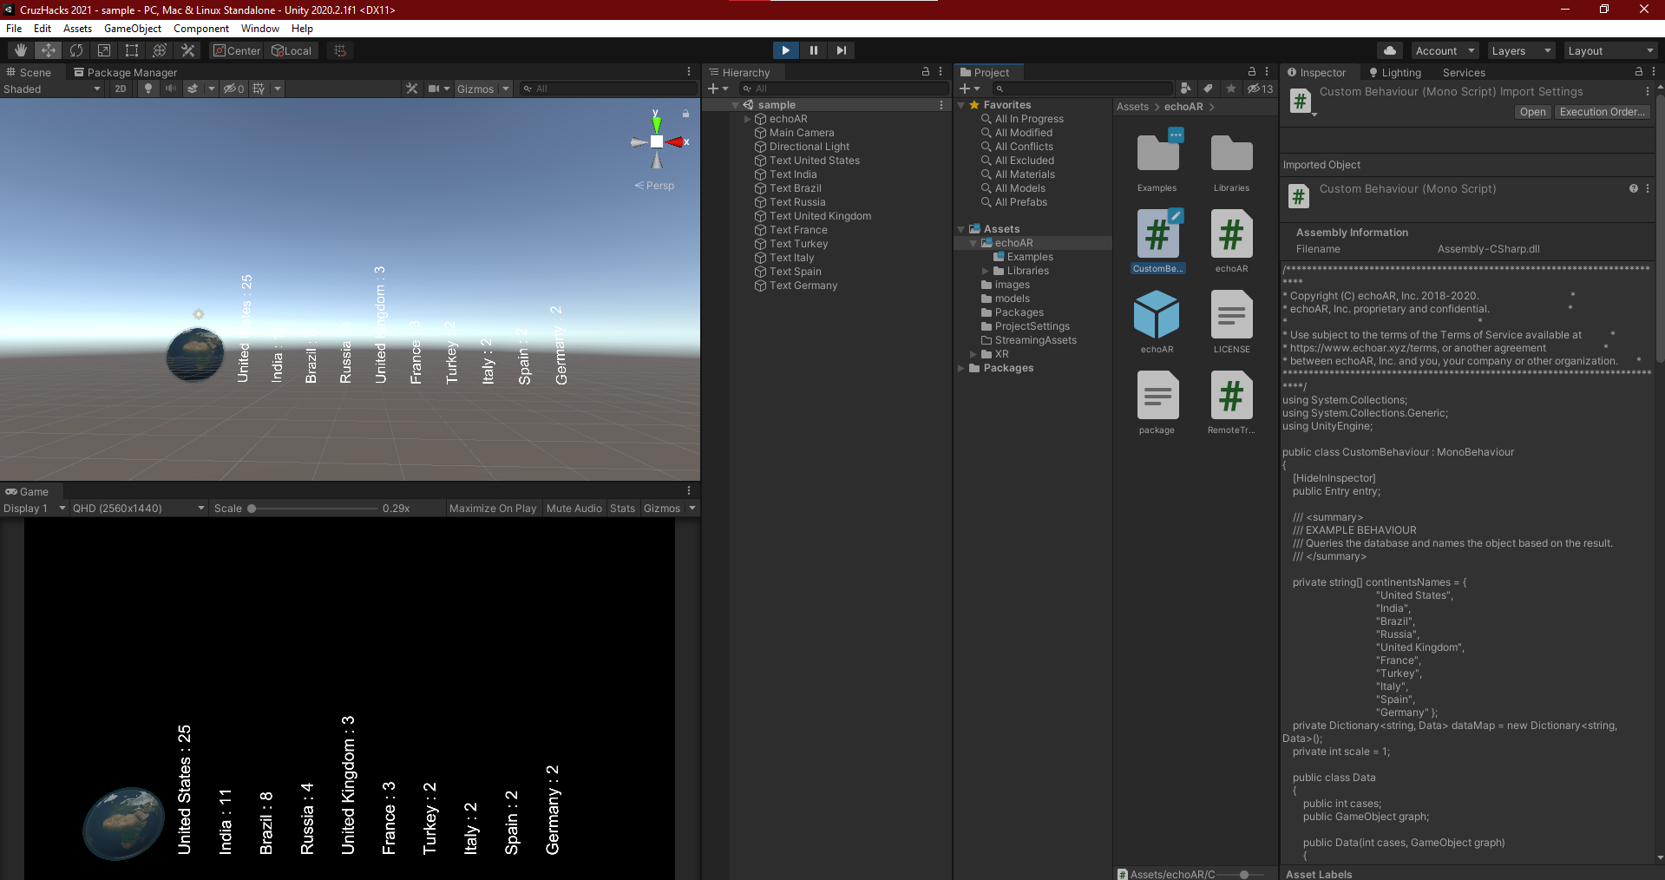
Task: Select the Rotate tool
Action: pyautogui.click(x=76, y=50)
